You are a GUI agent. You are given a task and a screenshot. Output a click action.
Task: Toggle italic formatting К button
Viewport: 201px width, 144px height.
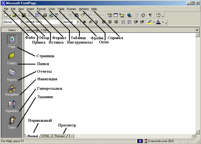click(91, 22)
